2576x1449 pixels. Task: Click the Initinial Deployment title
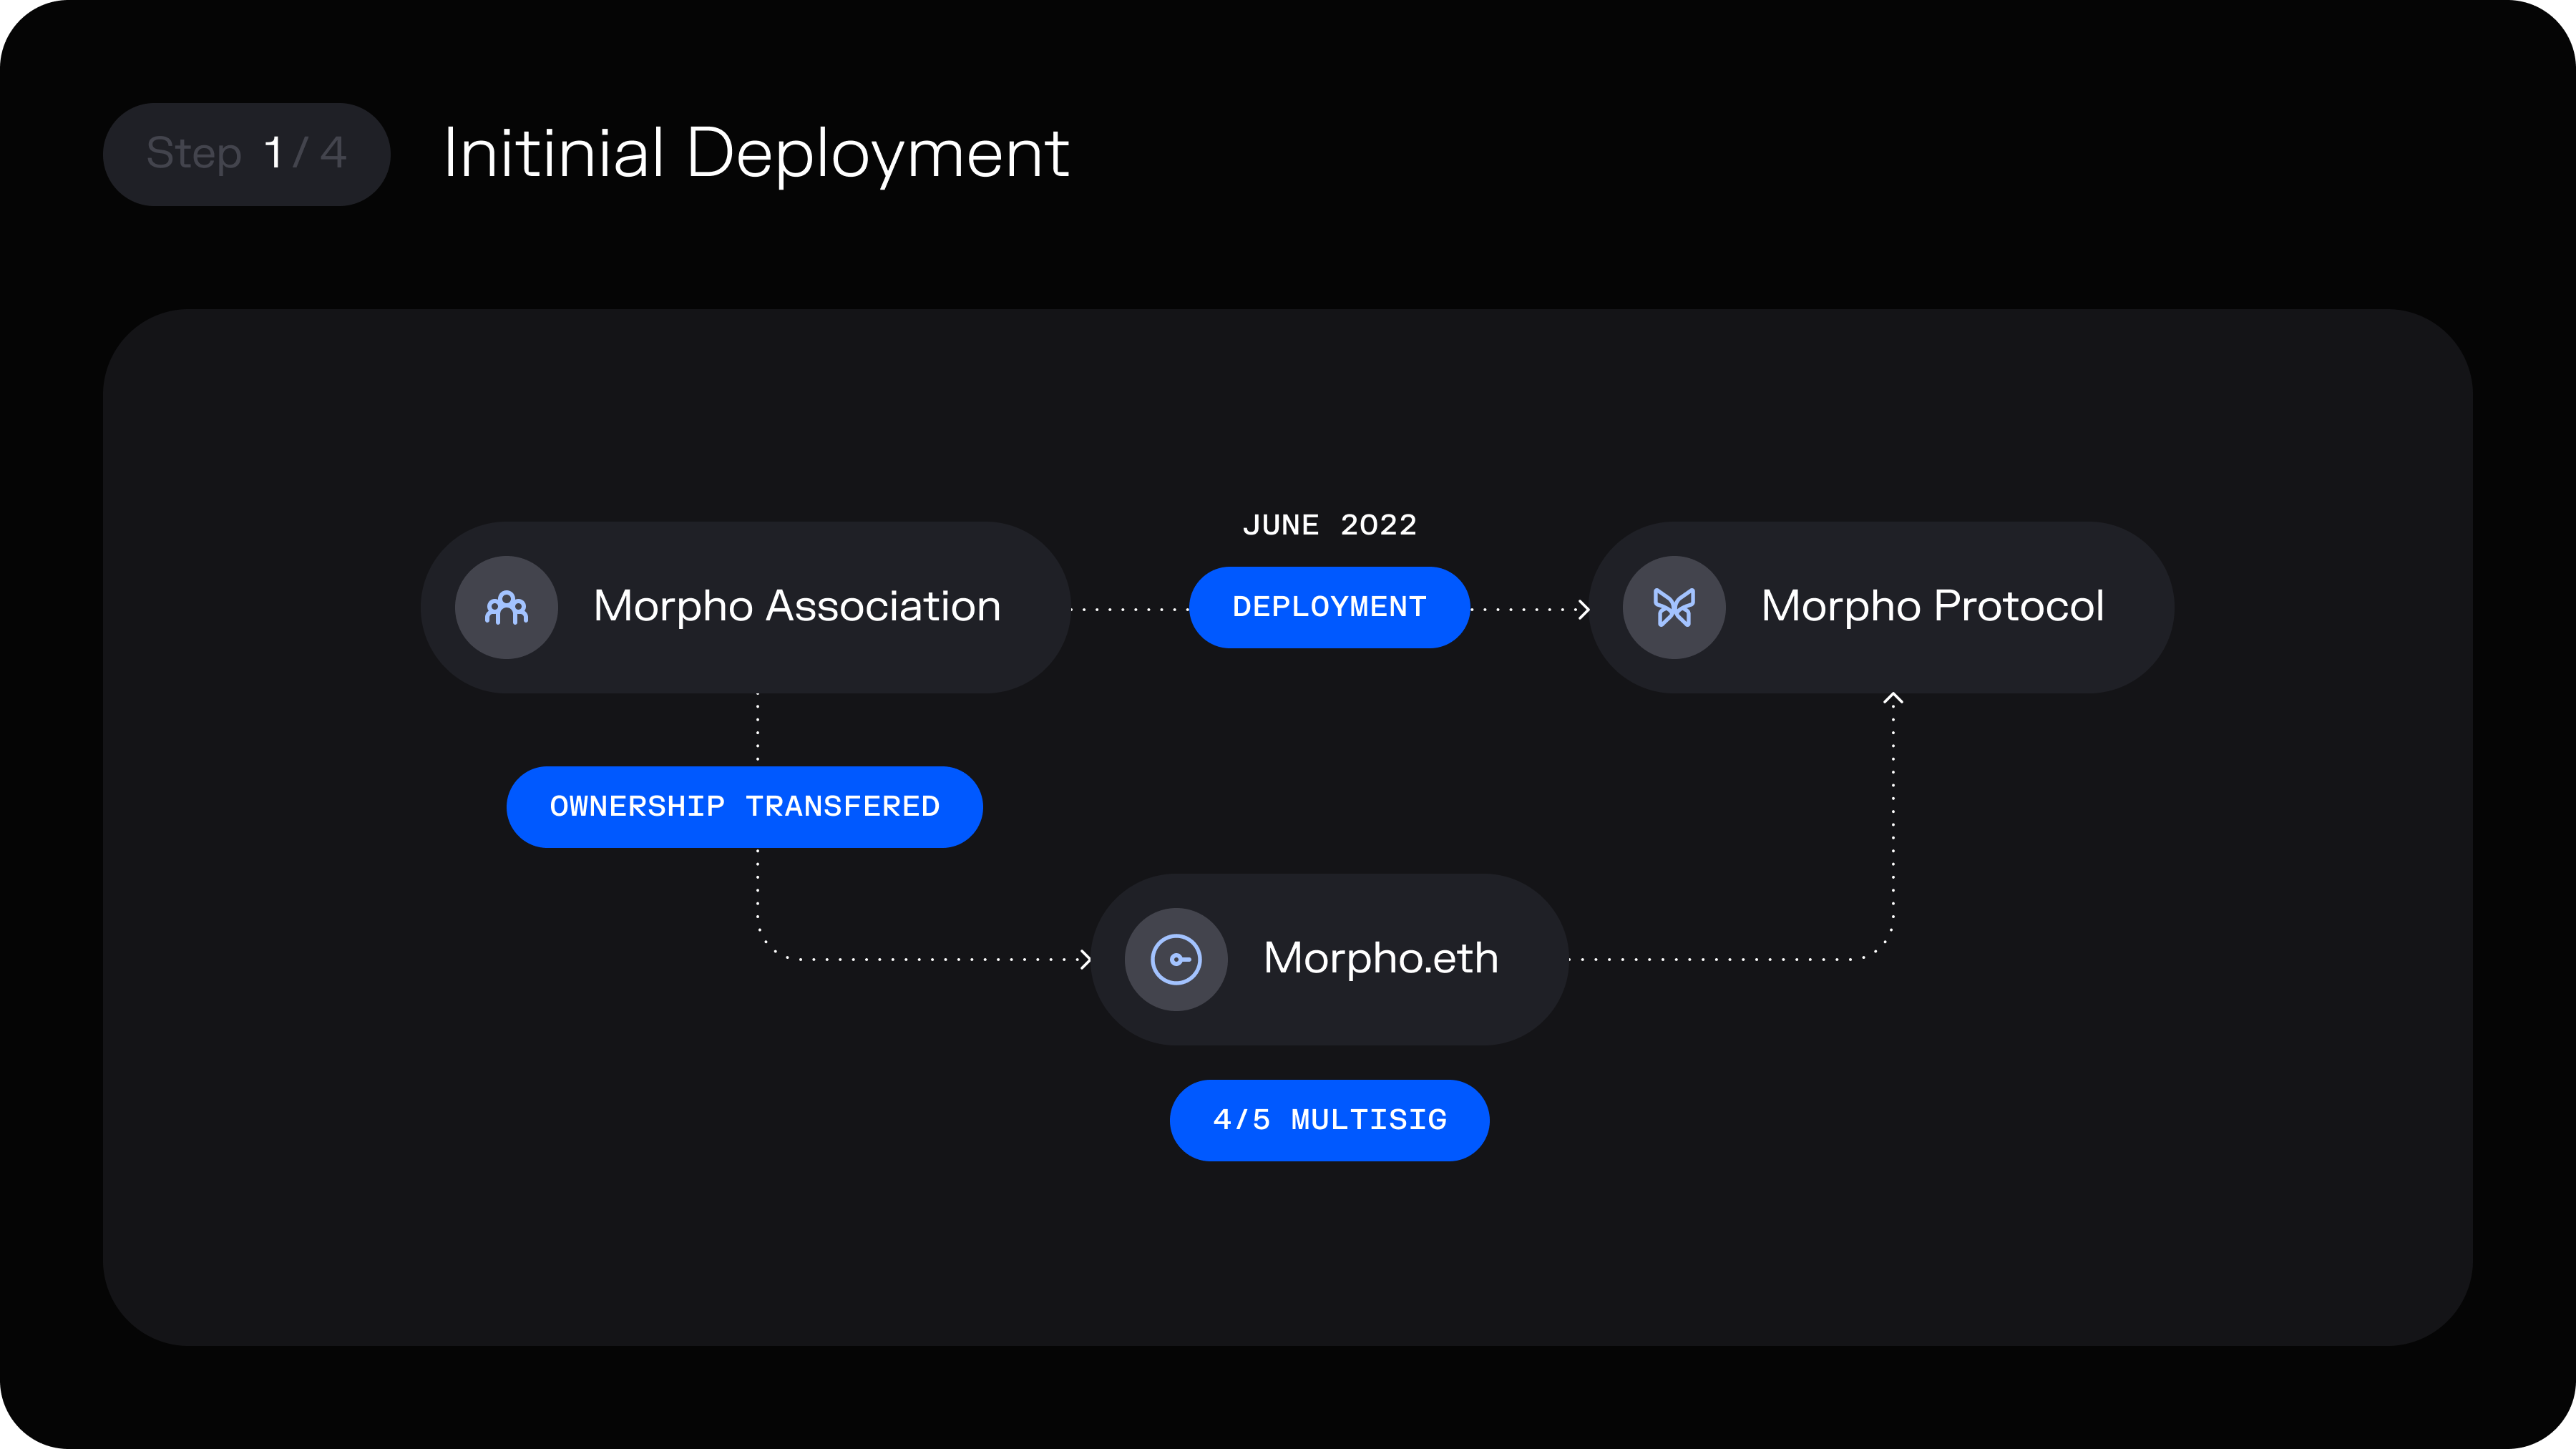click(x=756, y=153)
